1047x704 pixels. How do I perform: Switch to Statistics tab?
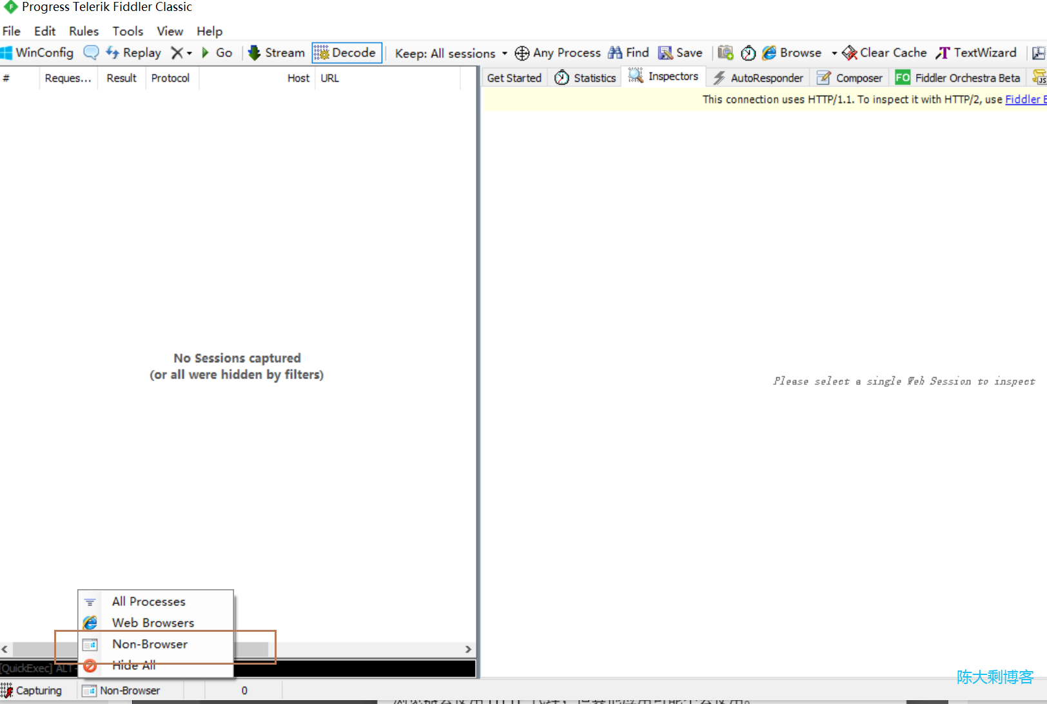585,78
